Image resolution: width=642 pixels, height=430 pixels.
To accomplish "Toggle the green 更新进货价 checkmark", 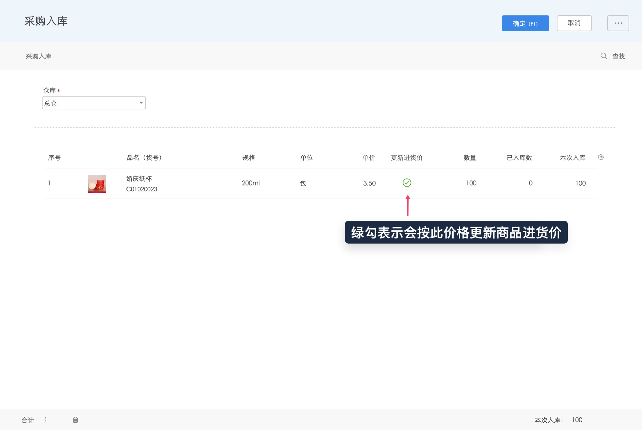I will click(407, 183).
